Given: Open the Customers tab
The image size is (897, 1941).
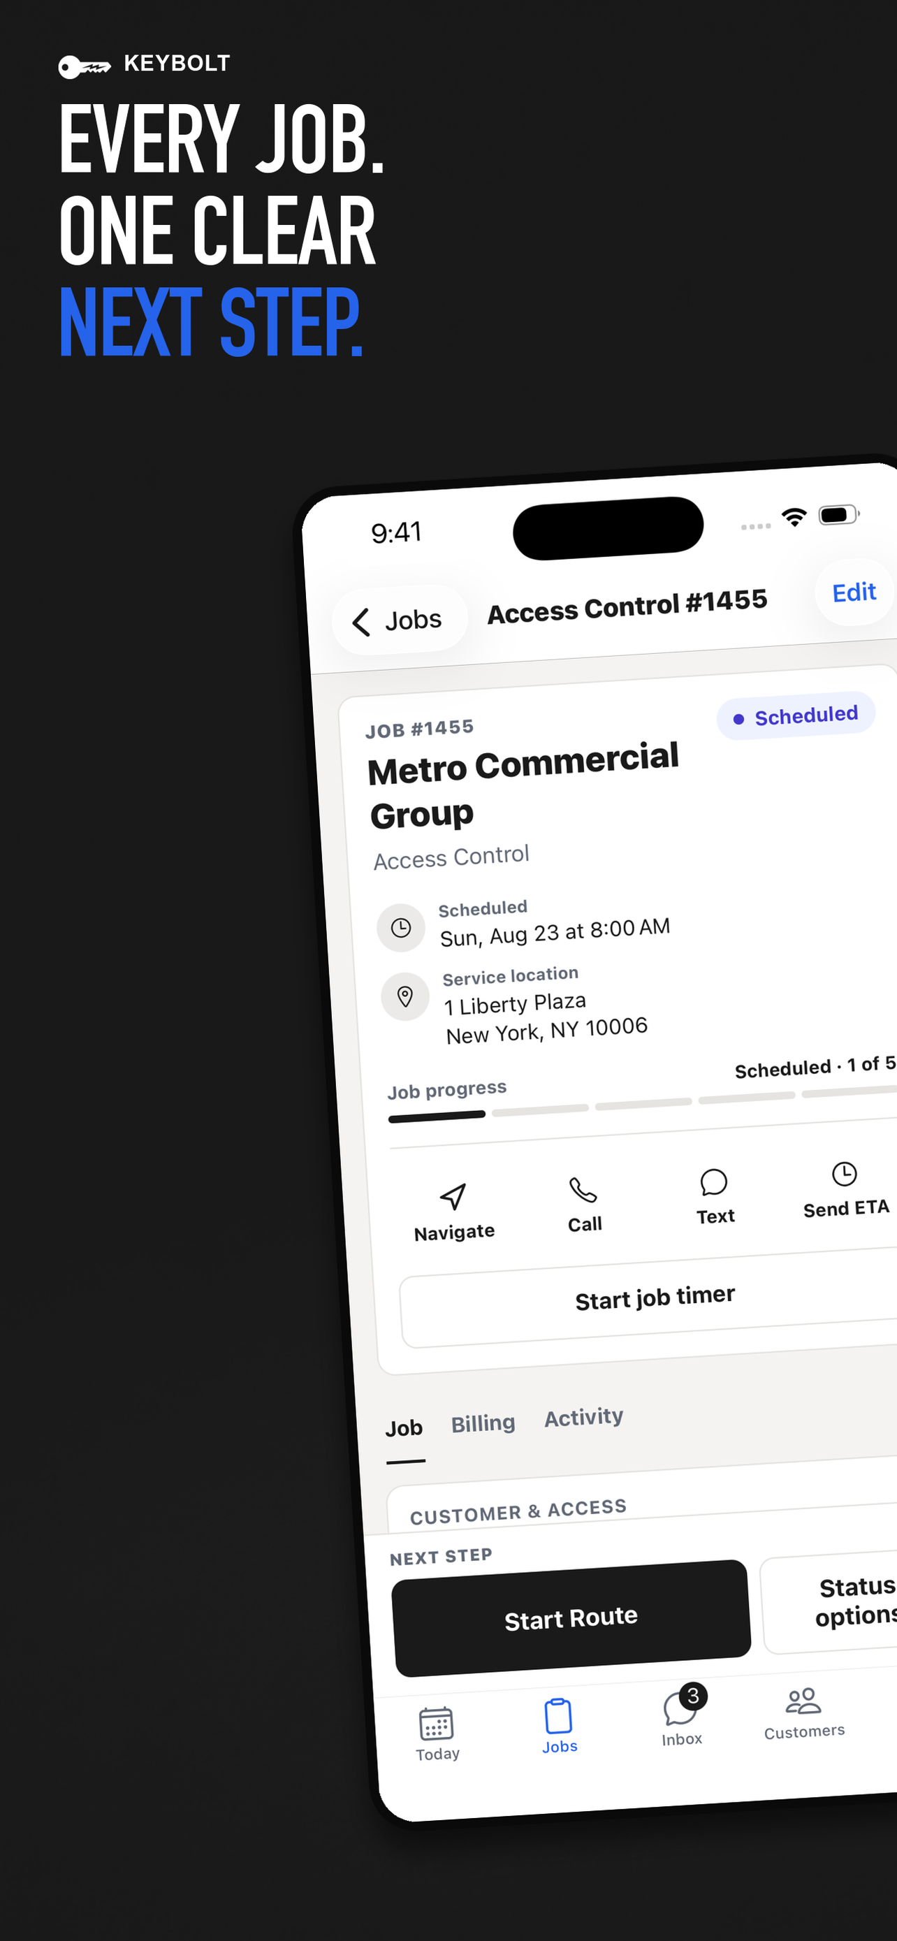Looking at the screenshot, I should 803,1713.
